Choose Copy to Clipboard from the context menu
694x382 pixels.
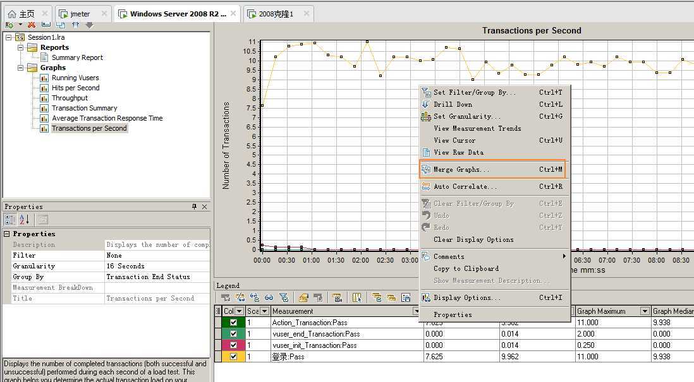[494, 268]
